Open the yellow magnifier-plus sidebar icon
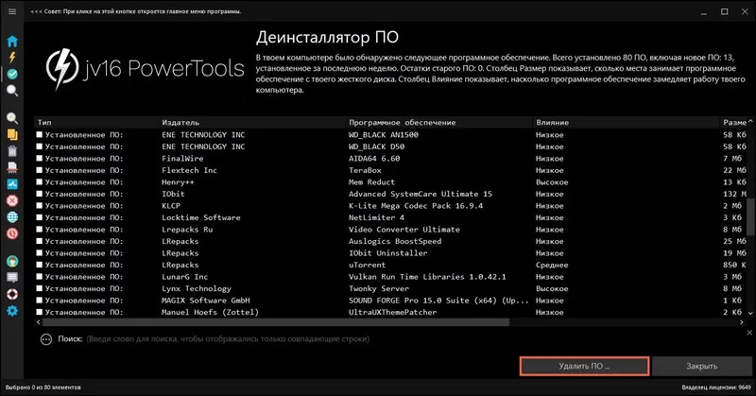 pyautogui.click(x=12, y=118)
